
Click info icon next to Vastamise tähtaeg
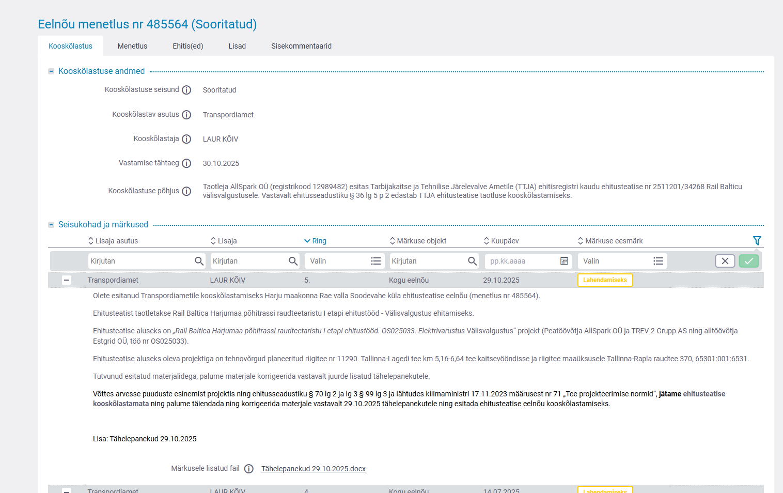tap(186, 163)
